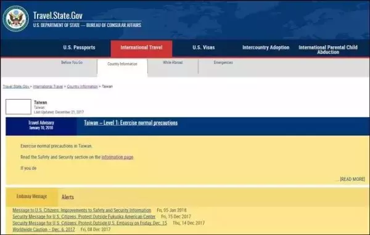
Task: Open the While Abroad tab
Action: pyautogui.click(x=173, y=62)
